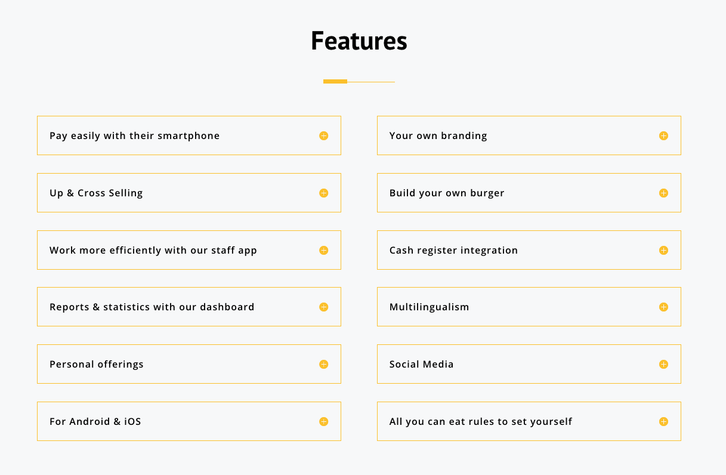Click plus icon beside Multilingualism
The height and width of the screenshot is (475, 726).
click(x=663, y=307)
